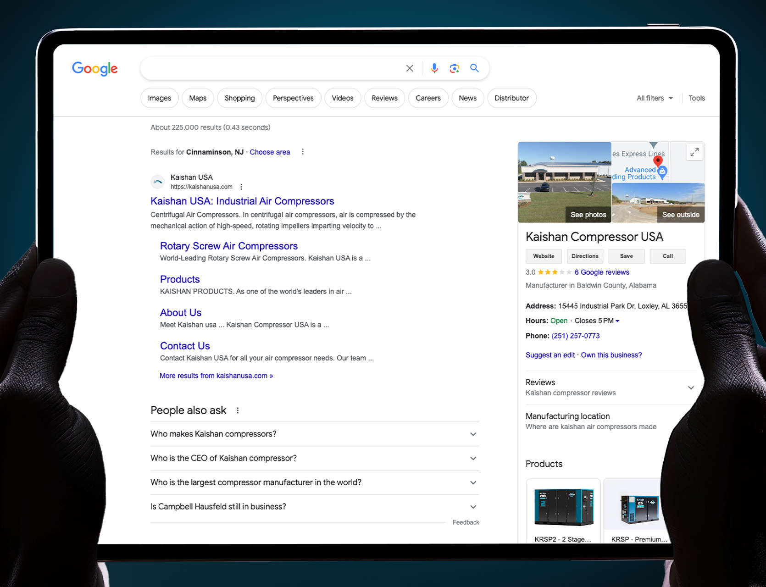Click Advanced Products shopping marker on map

662,172
